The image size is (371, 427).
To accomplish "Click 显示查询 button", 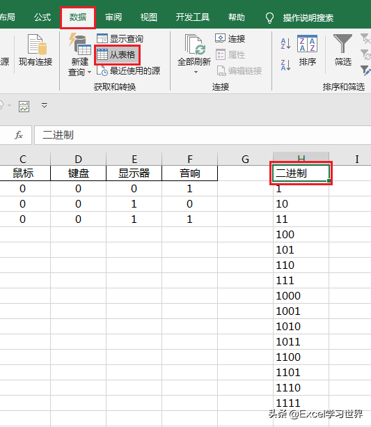I will (120, 39).
